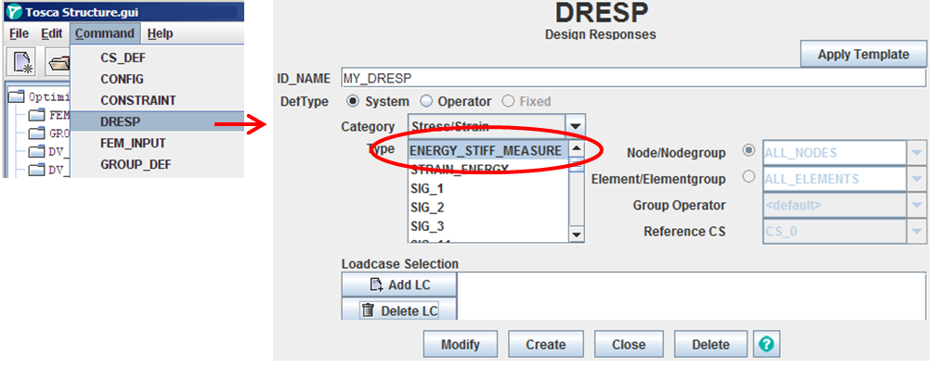Click the Add LC button
Viewport: 936px width, 369px height.
click(399, 285)
